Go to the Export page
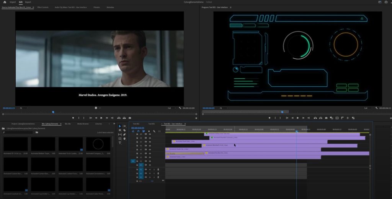The image size is (392, 199). click(28, 2)
